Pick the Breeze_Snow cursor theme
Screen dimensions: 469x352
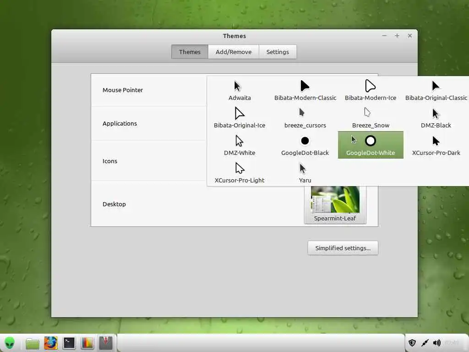click(370, 118)
